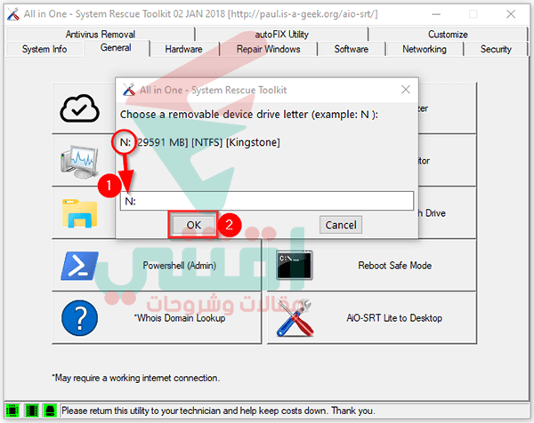534x423 pixels.
Task: Click the drive letter input field
Action: click(267, 201)
